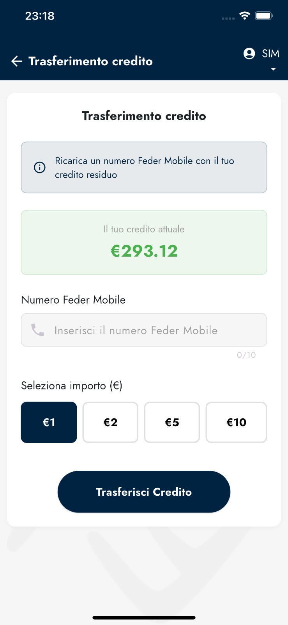
Task: Tap the Ricarica un numero info text
Action: (144, 168)
